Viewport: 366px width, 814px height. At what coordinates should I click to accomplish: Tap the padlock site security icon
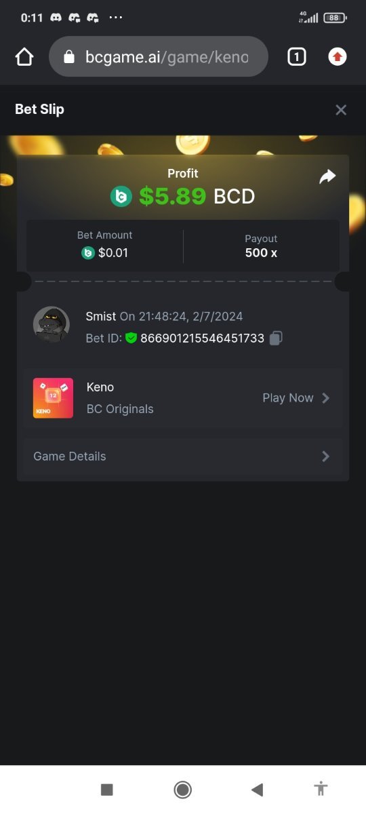(x=68, y=57)
